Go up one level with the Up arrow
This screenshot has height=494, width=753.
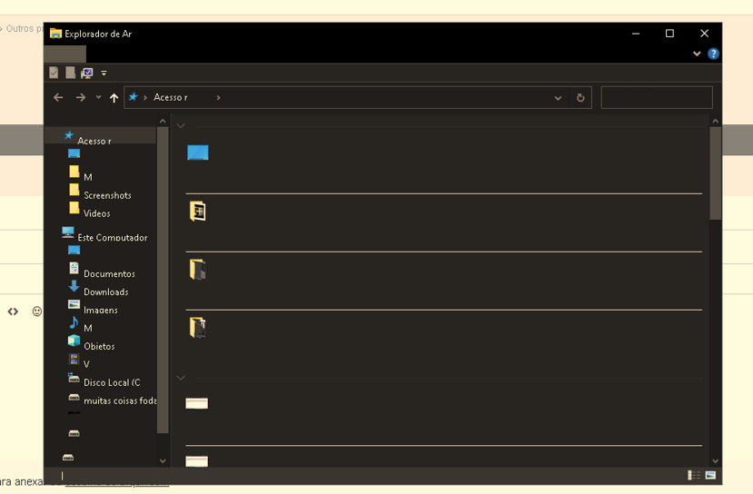click(114, 98)
